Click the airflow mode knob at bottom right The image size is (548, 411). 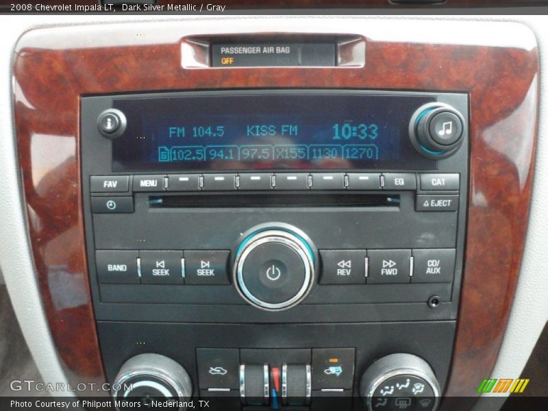click(400, 382)
